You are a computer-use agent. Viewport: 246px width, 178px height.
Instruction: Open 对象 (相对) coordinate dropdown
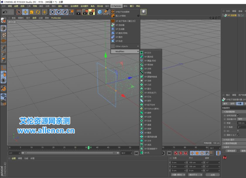point(178,175)
